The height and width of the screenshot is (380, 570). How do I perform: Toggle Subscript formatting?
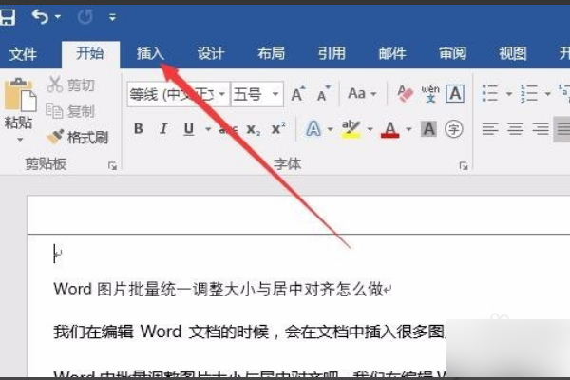point(253,129)
